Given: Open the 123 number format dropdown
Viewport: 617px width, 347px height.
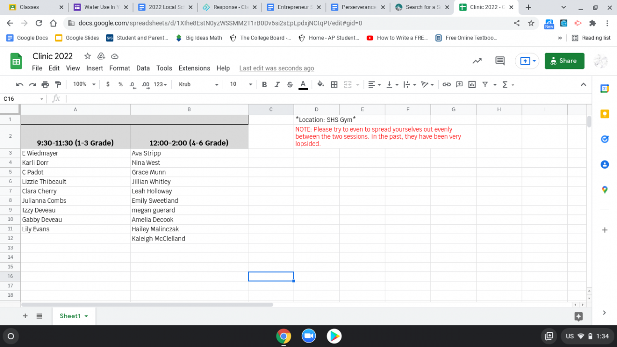Looking at the screenshot, I should click(x=160, y=84).
